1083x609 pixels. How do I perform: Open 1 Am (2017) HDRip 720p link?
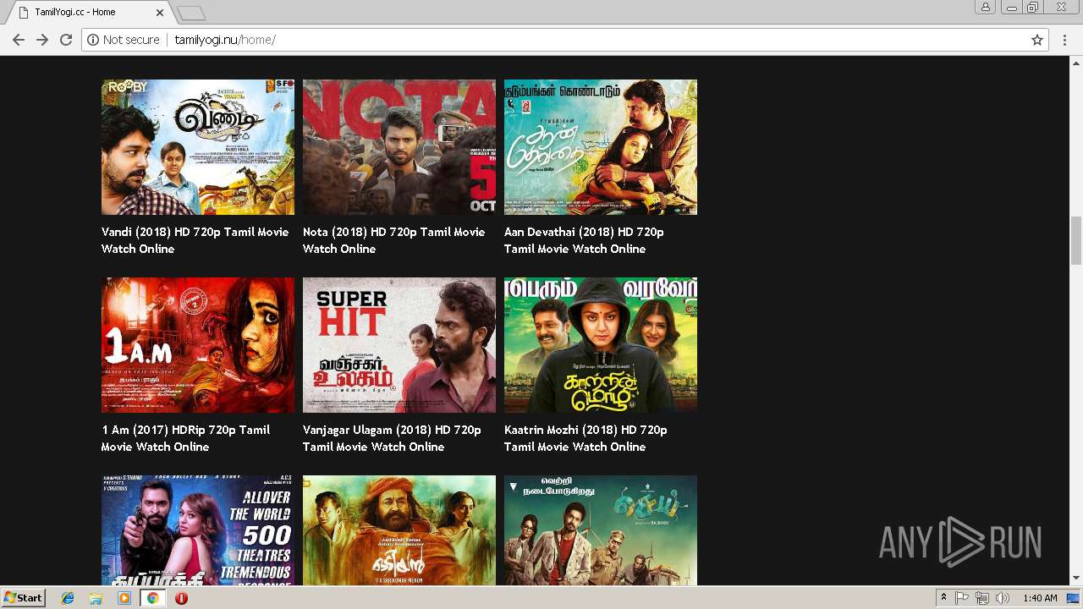[186, 438]
